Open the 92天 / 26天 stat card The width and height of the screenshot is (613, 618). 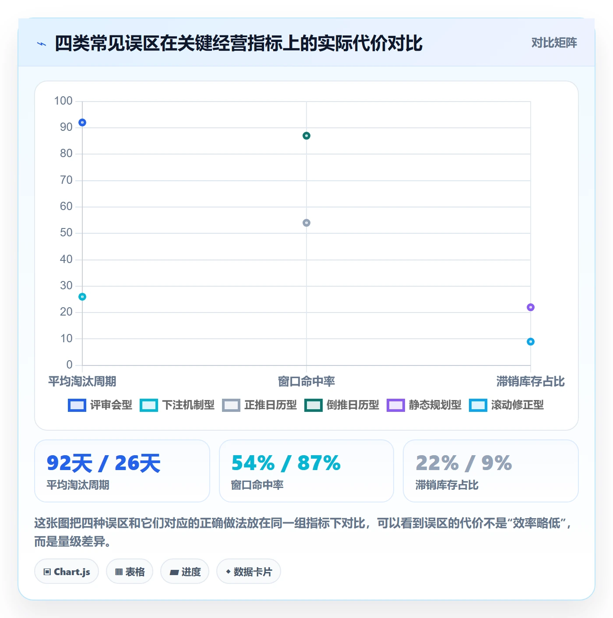pyautogui.click(x=122, y=471)
